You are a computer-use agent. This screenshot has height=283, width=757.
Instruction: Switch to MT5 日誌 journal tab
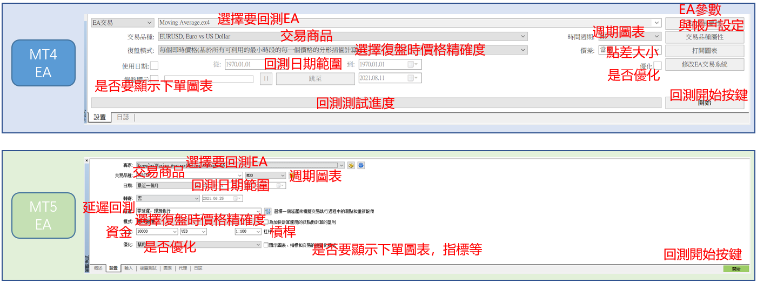click(198, 268)
